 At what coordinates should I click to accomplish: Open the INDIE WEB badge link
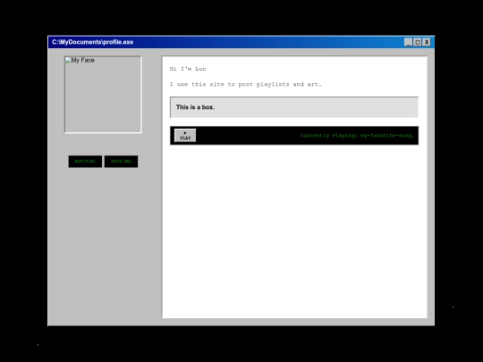pos(121,161)
